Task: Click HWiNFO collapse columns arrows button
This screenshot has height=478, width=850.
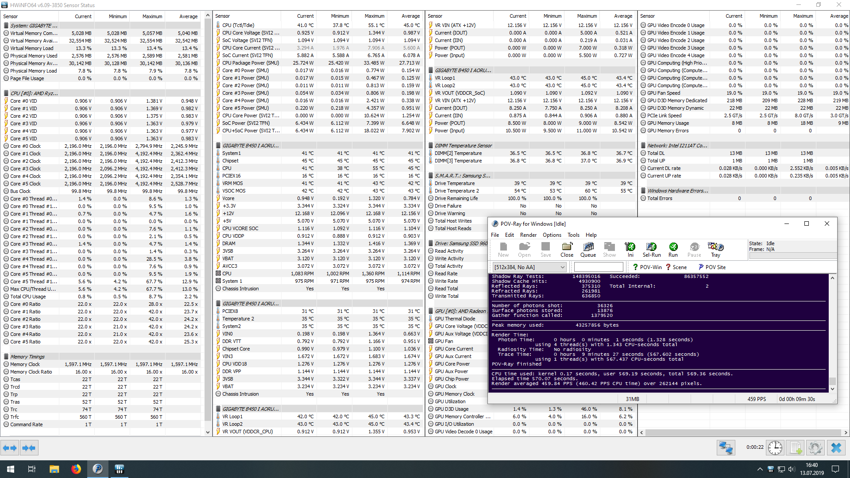Action: [x=29, y=448]
